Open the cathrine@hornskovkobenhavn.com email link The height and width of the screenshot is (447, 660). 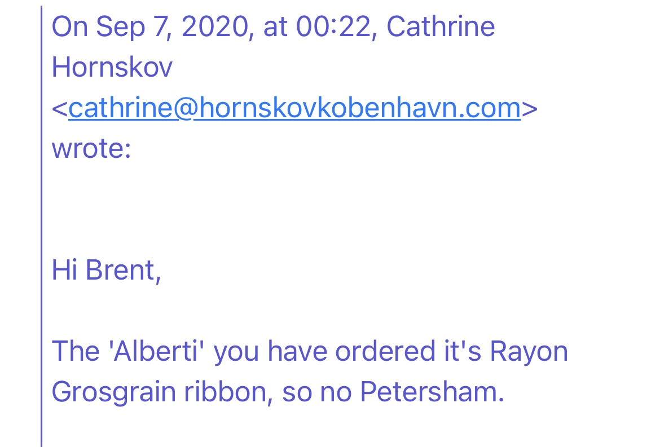coord(294,108)
